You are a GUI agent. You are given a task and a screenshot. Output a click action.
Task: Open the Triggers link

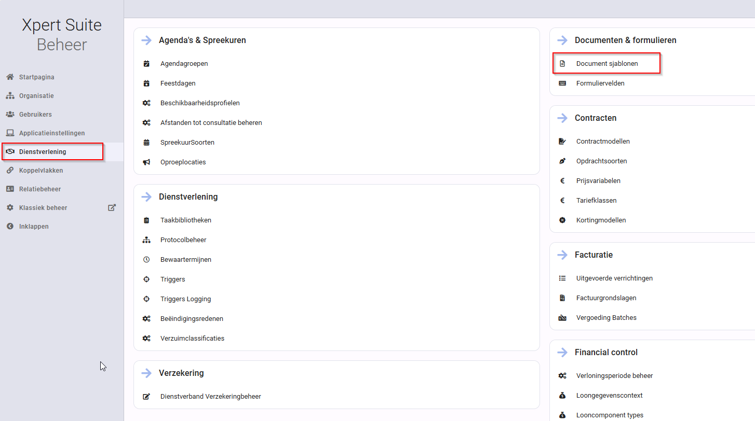172,279
